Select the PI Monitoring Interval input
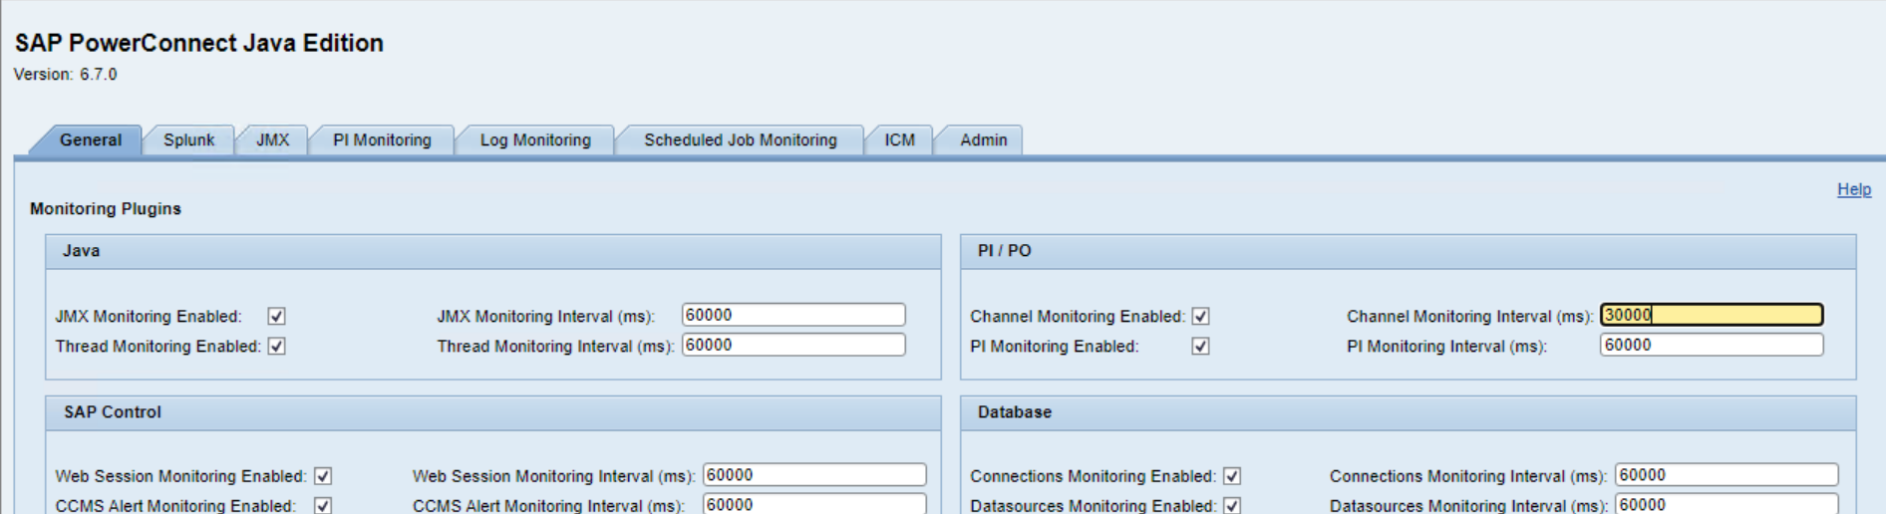Screen dimensions: 1886x514 click(1712, 346)
